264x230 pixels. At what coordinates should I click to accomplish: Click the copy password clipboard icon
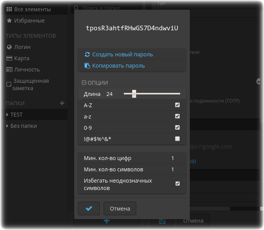[x=87, y=66]
